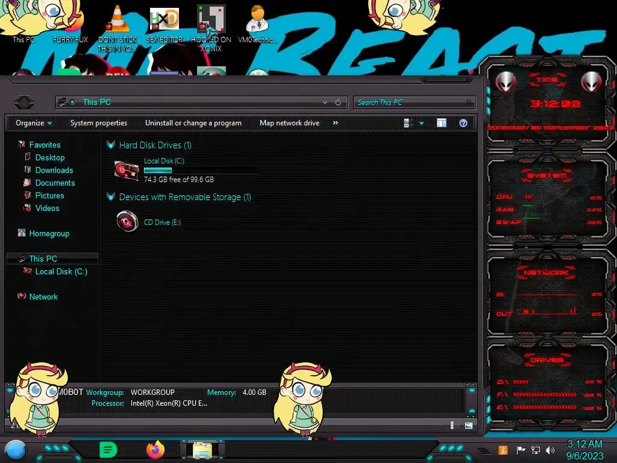Screen dimensions: 617x463
Task: Open the 3:12 AM clock and date
Action: coord(584,450)
